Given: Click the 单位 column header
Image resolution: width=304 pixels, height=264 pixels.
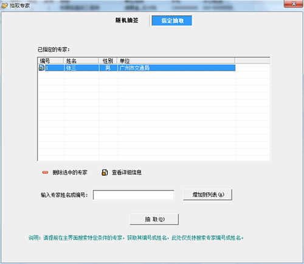Looking at the screenshot, I should pyautogui.click(x=176, y=61).
